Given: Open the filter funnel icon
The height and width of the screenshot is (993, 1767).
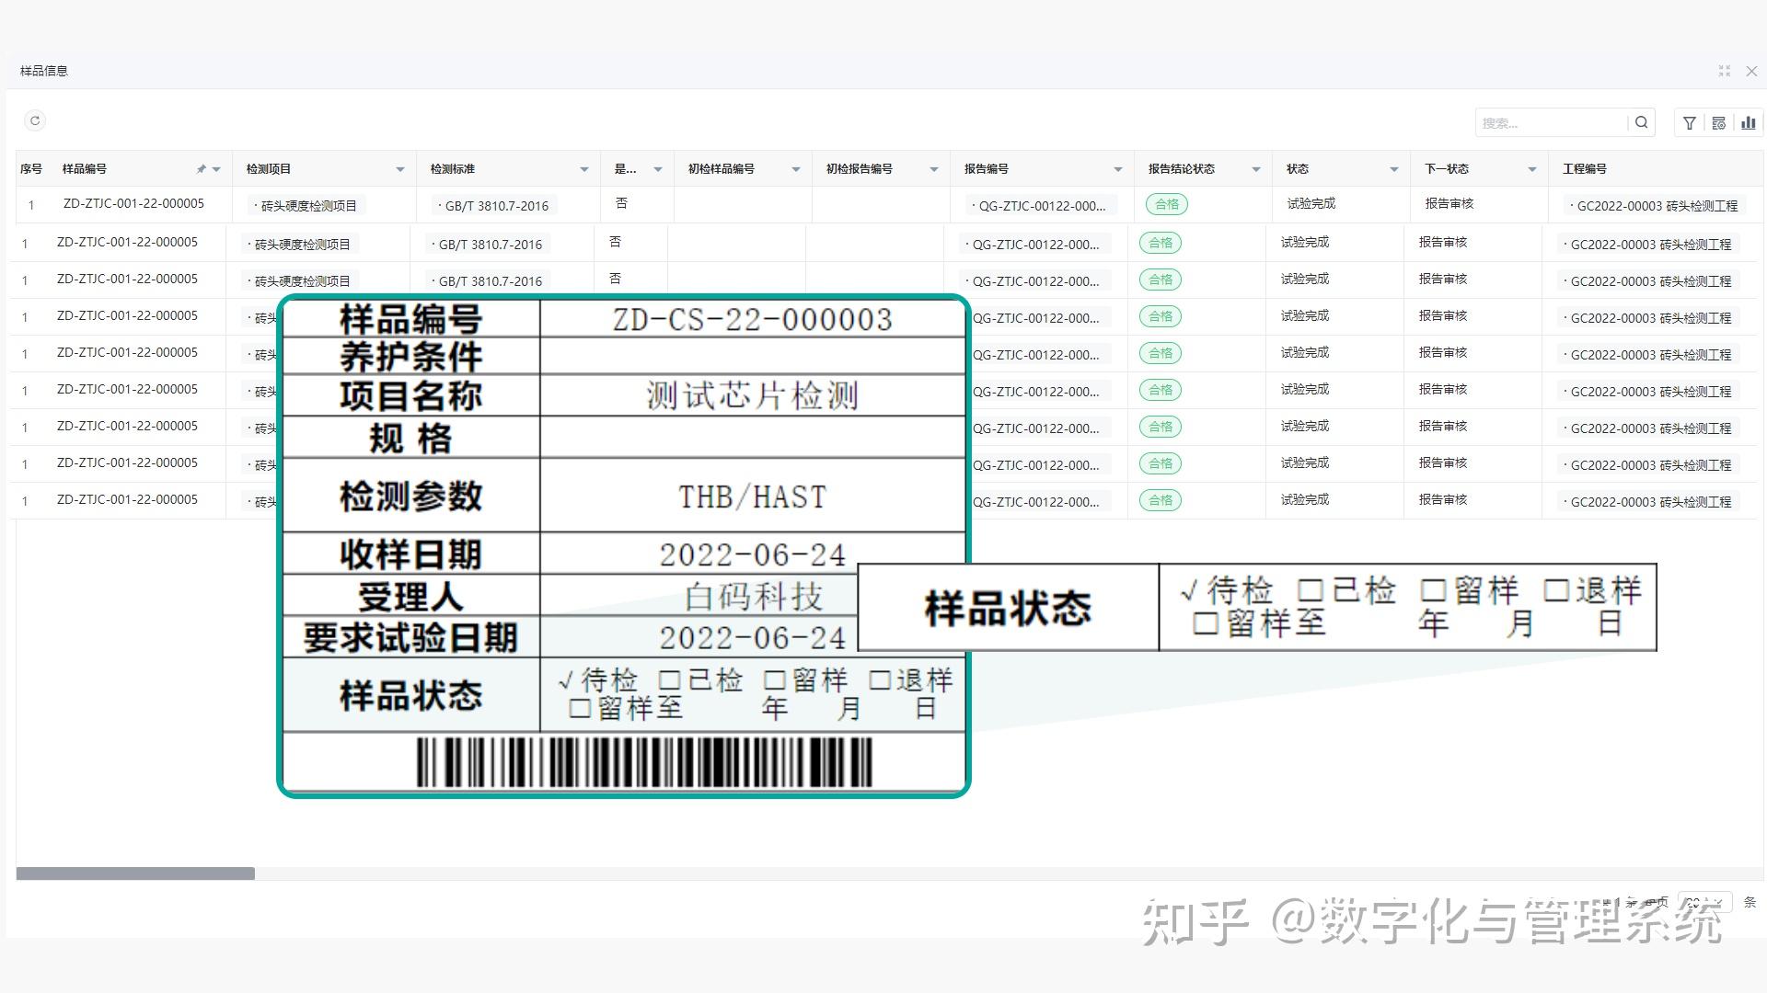Looking at the screenshot, I should (x=1690, y=122).
